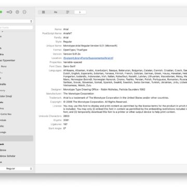Click the Slant Angle value 0°

(x=64, y=128)
